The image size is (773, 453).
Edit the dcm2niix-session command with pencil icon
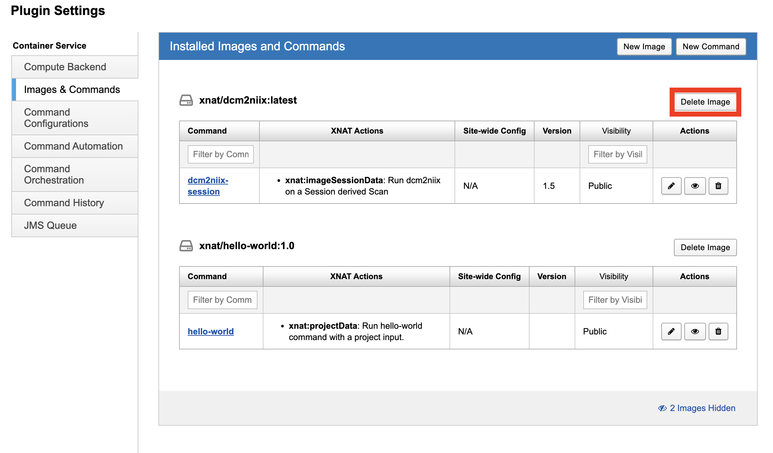tap(671, 186)
